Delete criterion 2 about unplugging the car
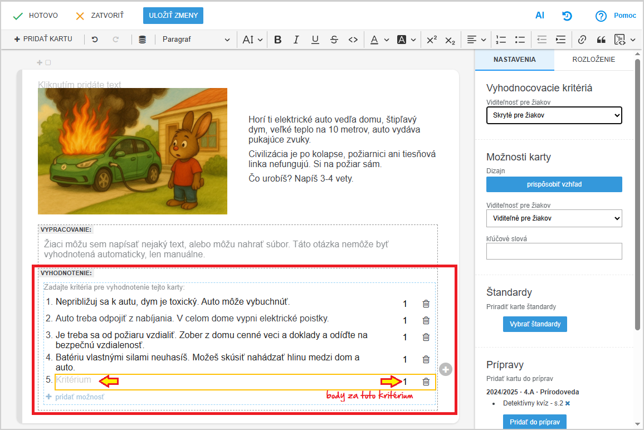 pyautogui.click(x=426, y=320)
